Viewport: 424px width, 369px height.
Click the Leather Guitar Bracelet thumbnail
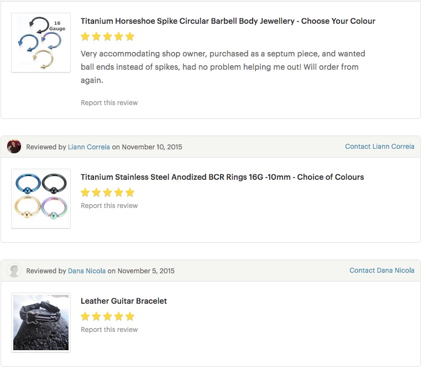[41, 323]
